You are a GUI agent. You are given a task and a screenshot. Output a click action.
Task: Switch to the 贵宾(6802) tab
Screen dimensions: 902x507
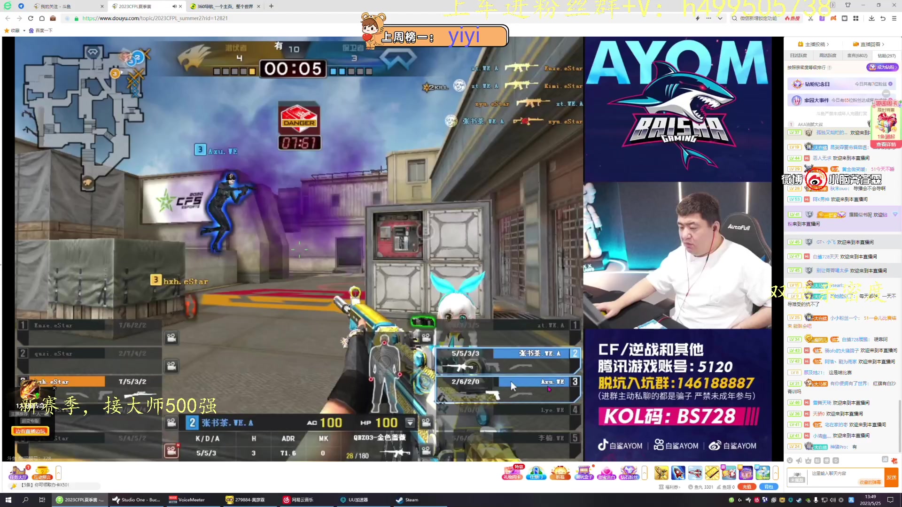click(x=857, y=55)
